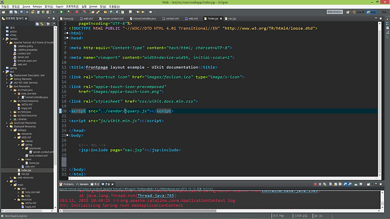390x219 pixels.
Task: Click the Remove All Terminated Launches icon
Action: coord(324,184)
